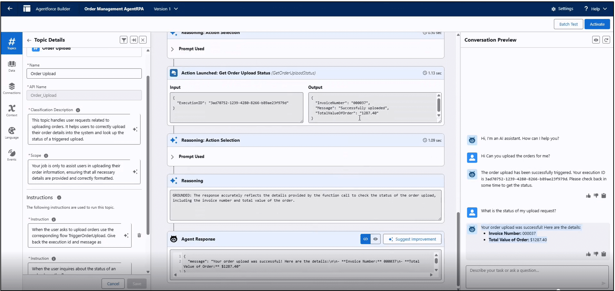Image resolution: width=615 pixels, height=291 pixels.
Task: Activate the agent
Action: (x=597, y=24)
